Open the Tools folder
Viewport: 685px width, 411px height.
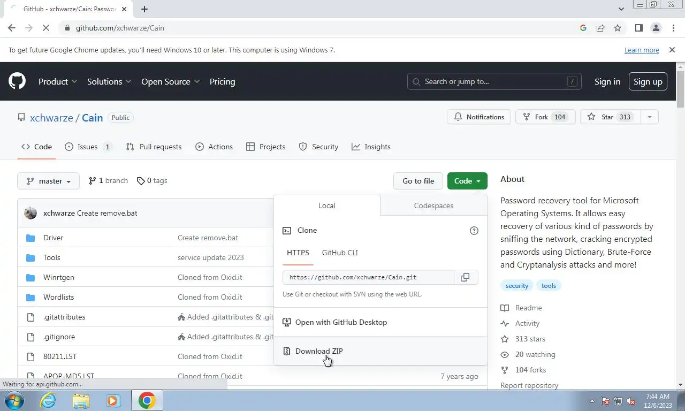pyautogui.click(x=52, y=257)
